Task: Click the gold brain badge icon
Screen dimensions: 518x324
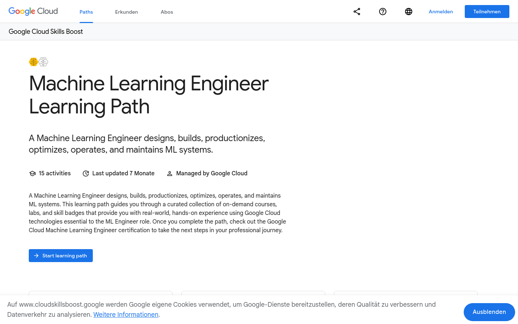Action: 33,62
